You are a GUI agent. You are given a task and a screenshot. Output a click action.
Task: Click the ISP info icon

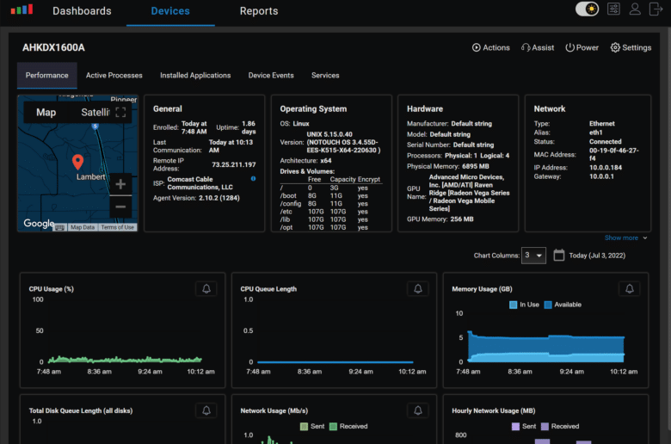pos(253,178)
